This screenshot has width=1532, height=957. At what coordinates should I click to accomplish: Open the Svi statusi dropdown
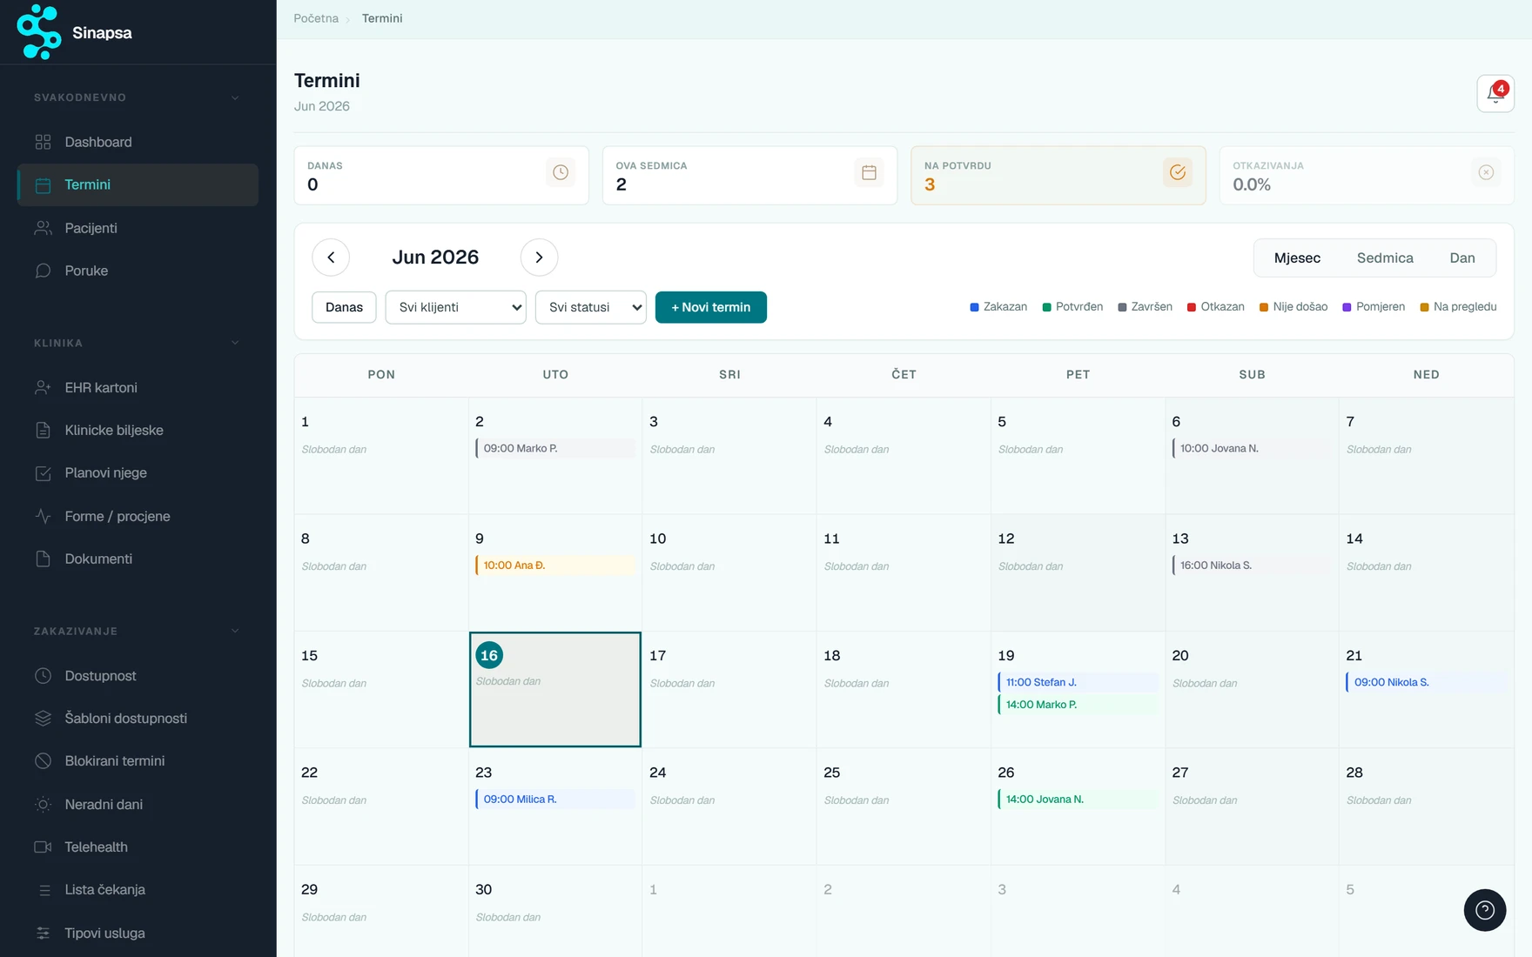[591, 307]
